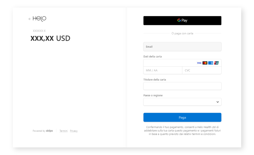The height and width of the screenshot is (155, 254).
Task: Click the XXX,XX USD amount text
Action: 50,38
